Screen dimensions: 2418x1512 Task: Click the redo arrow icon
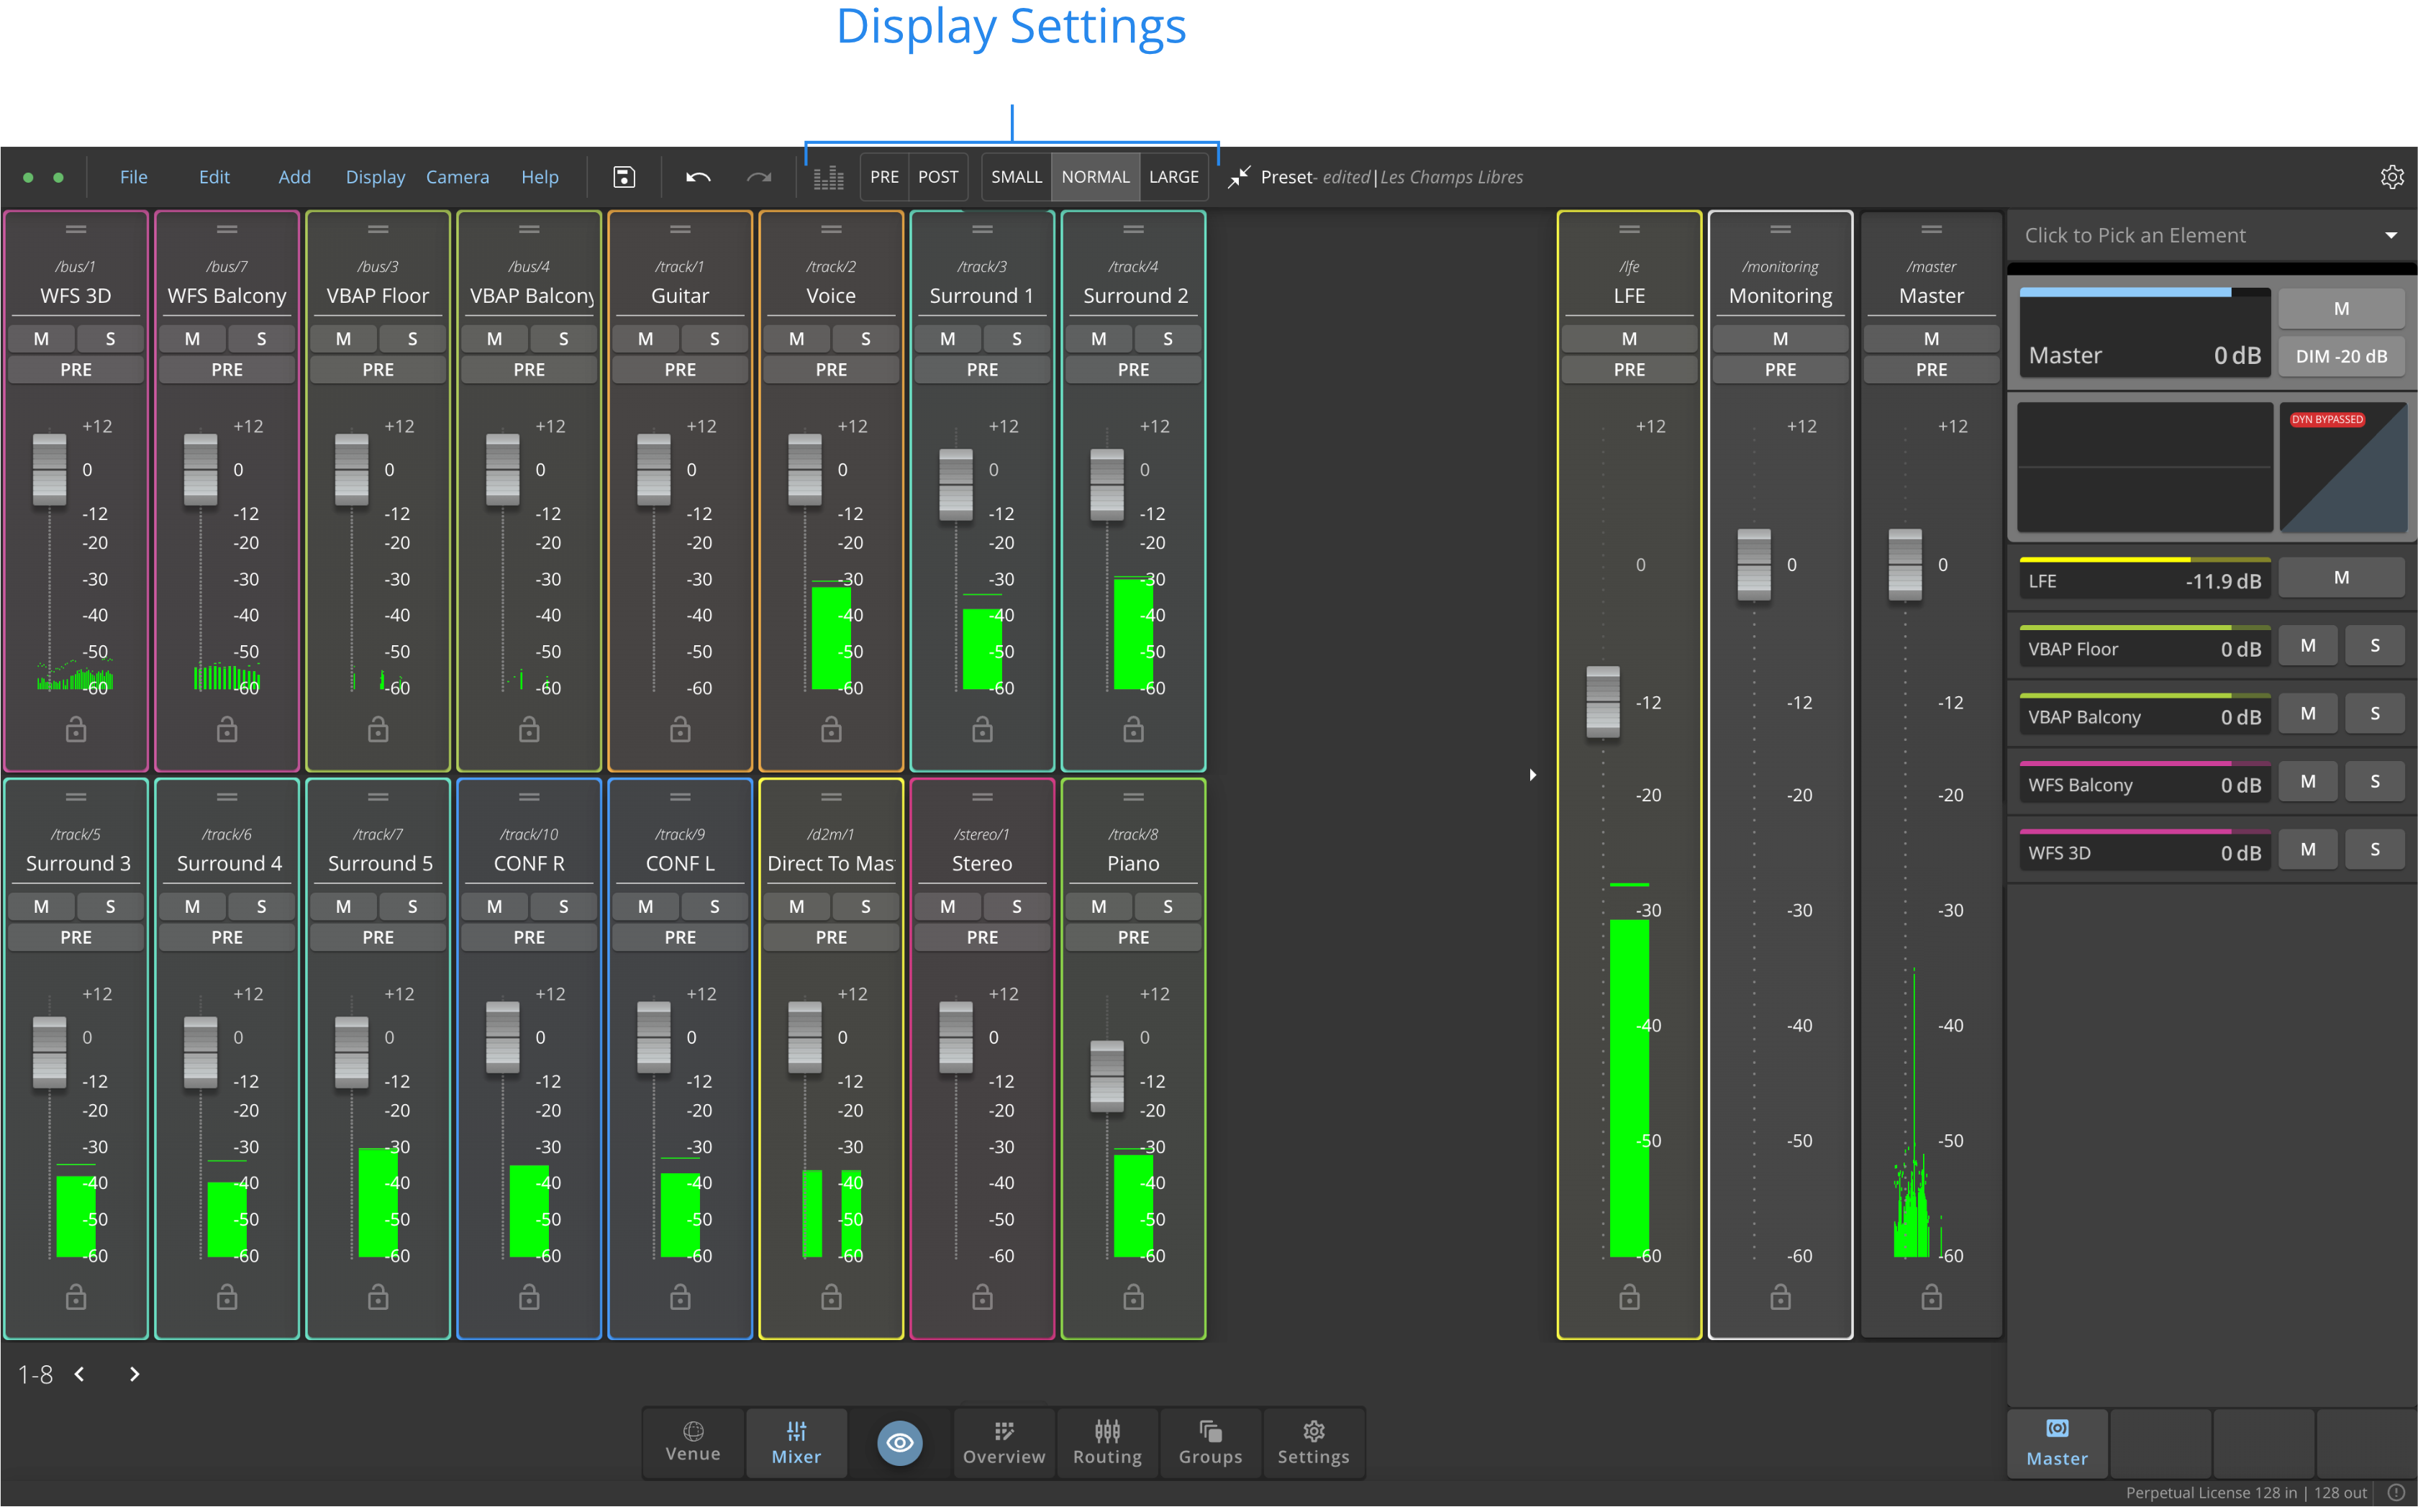click(759, 177)
